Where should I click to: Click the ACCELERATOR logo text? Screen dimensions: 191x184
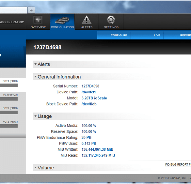click(12, 22)
